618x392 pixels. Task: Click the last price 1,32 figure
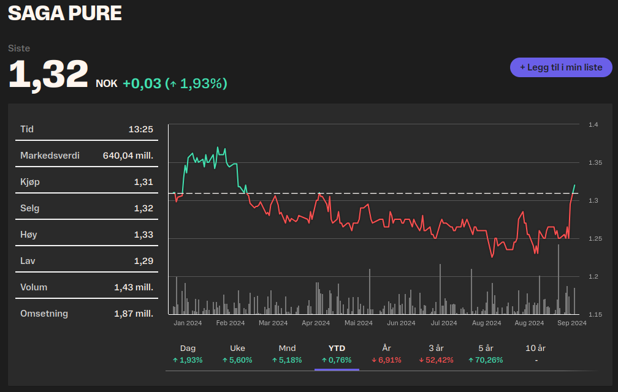pyautogui.click(x=48, y=75)
